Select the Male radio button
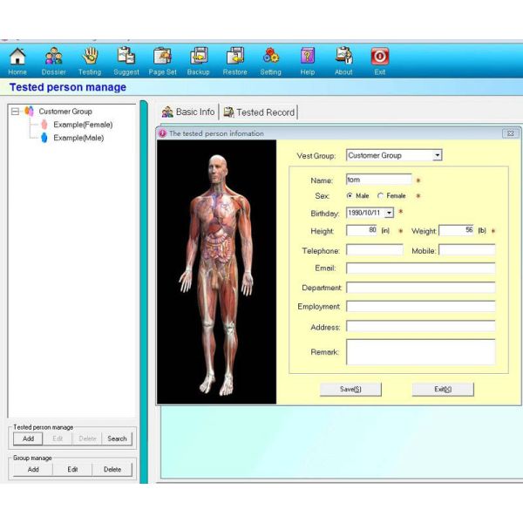The height and width of the screenshot is (523, 523). point(350,196)
